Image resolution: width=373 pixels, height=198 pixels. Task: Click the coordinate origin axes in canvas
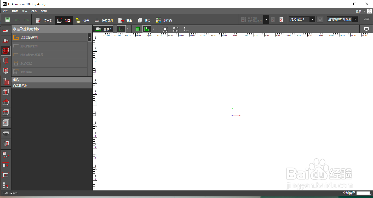[x=236, y=112]
